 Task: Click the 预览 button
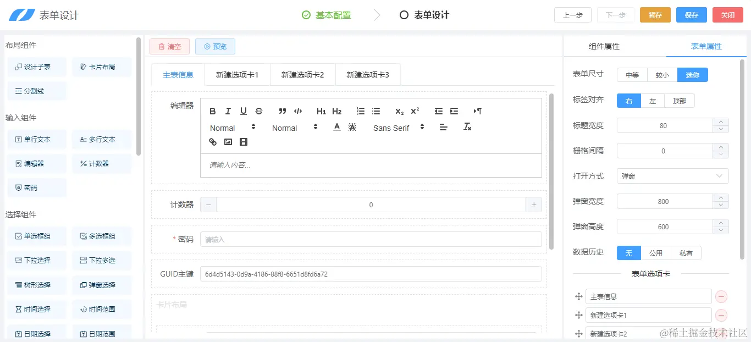point(215,46)
